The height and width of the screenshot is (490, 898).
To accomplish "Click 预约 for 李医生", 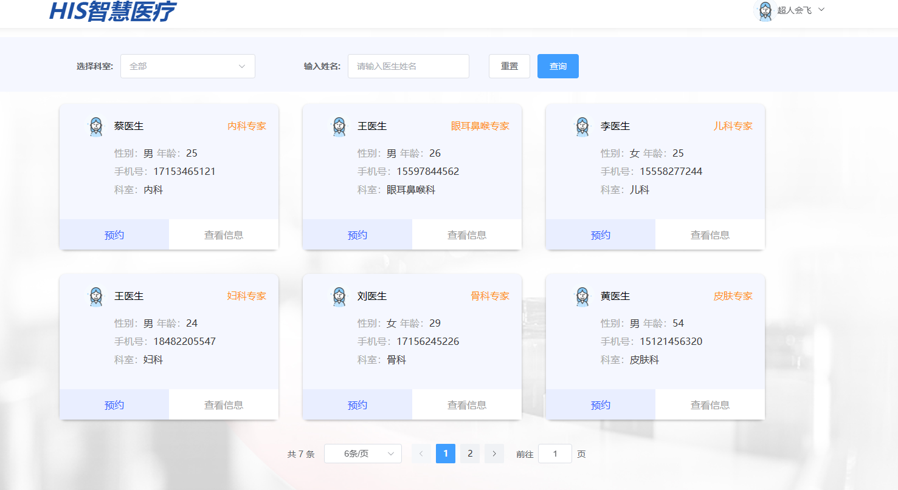I will (x=601, y=234).
